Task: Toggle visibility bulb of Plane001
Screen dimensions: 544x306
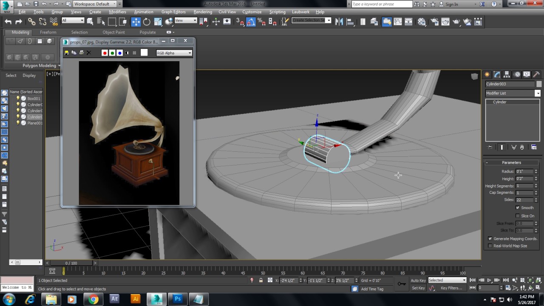Action: tap(18, 123)
